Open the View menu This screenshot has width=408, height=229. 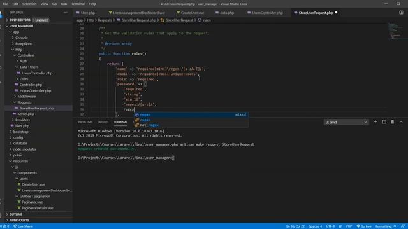(x=44, y=4)
